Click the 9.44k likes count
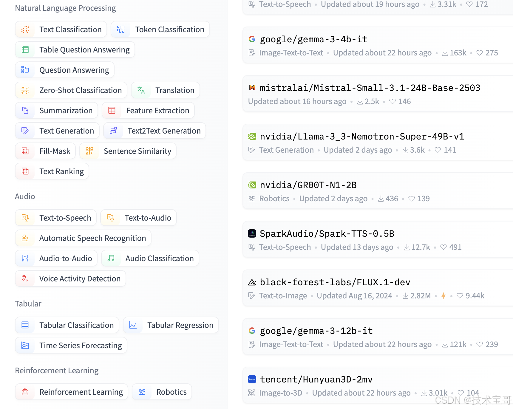 click(471, 296)
